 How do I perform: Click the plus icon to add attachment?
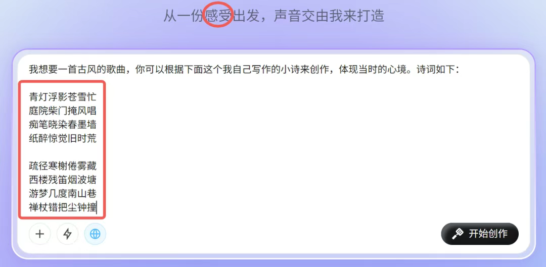(40, 234)
